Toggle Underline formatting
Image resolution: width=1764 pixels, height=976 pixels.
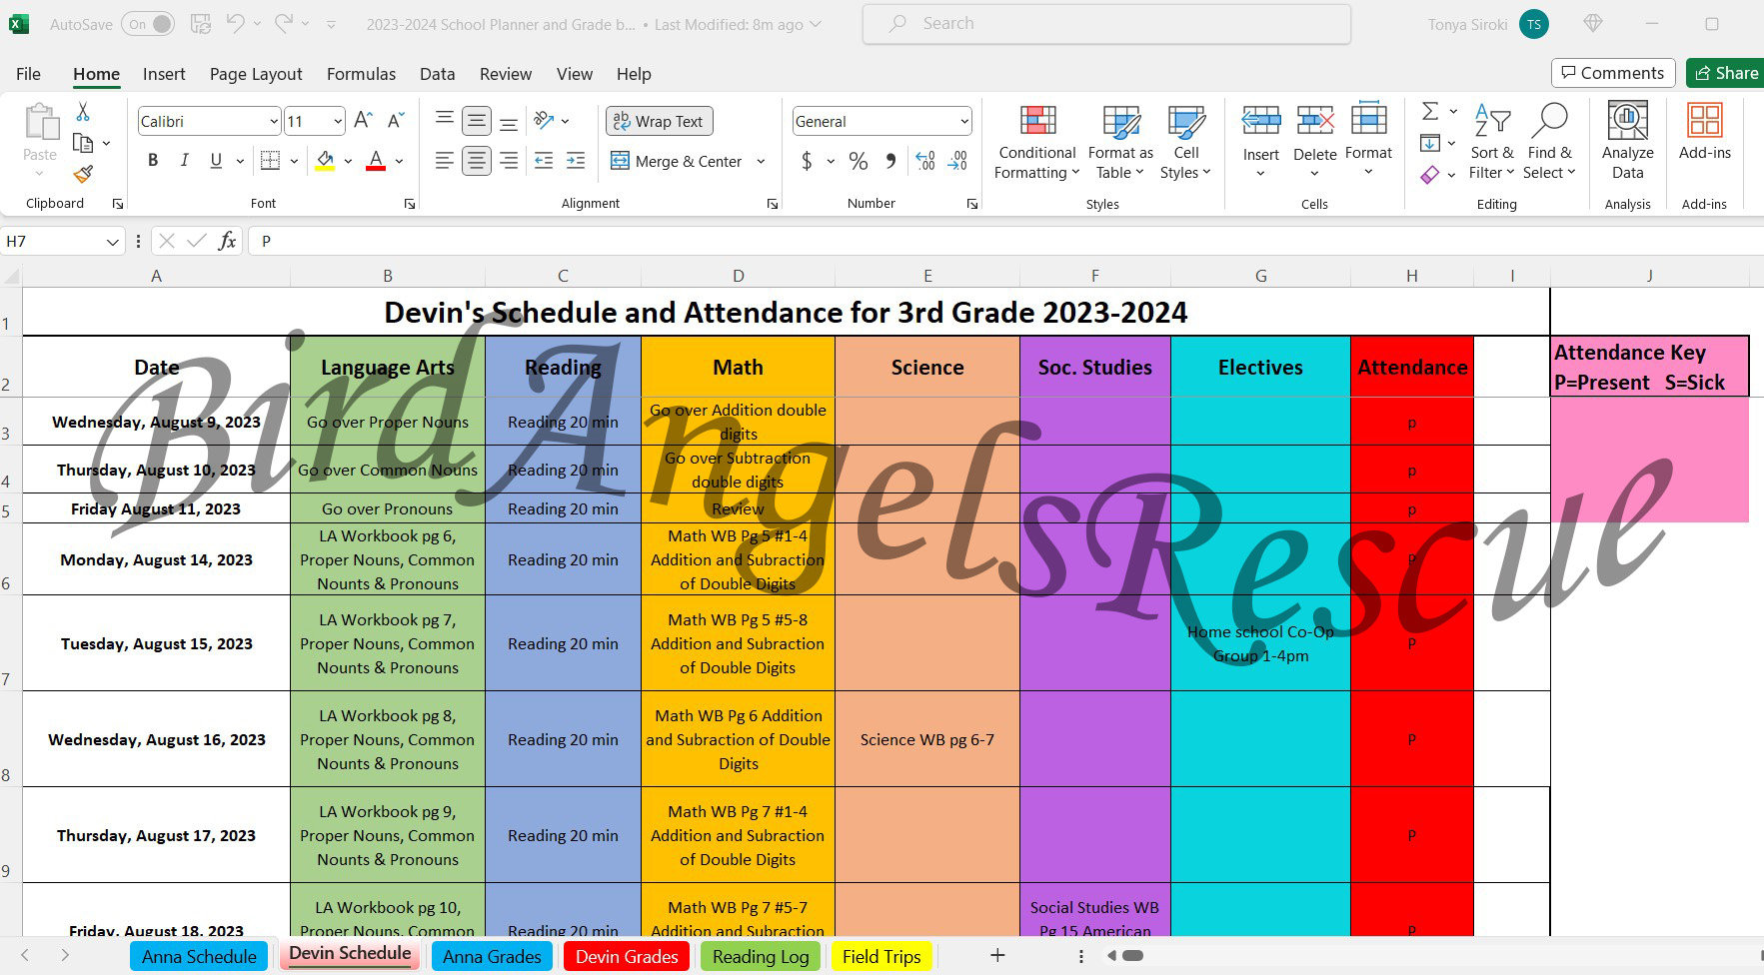coord(216,160)
